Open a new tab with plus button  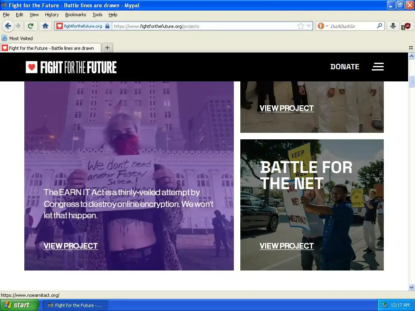(x=107, y=48)
